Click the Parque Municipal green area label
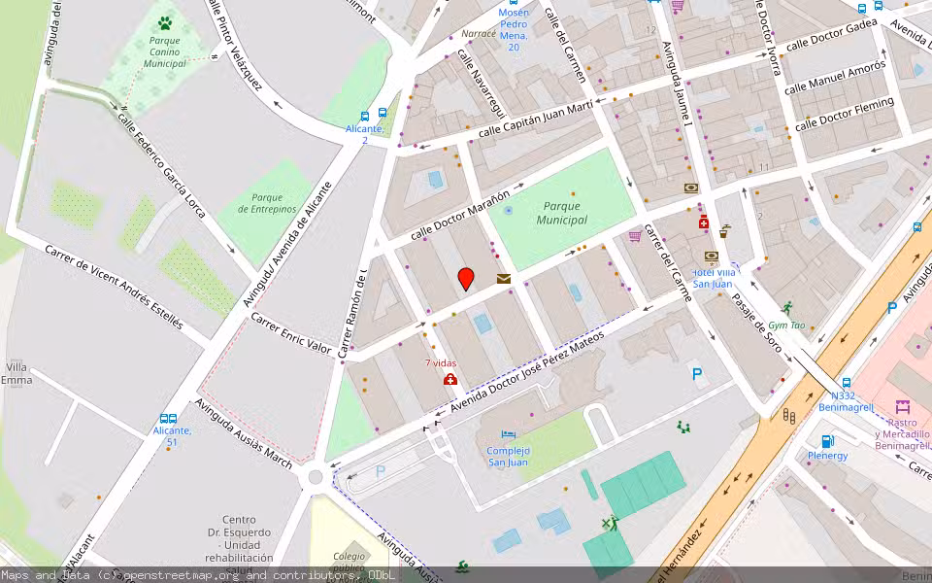932x583 pixels. tap(561, 214)
